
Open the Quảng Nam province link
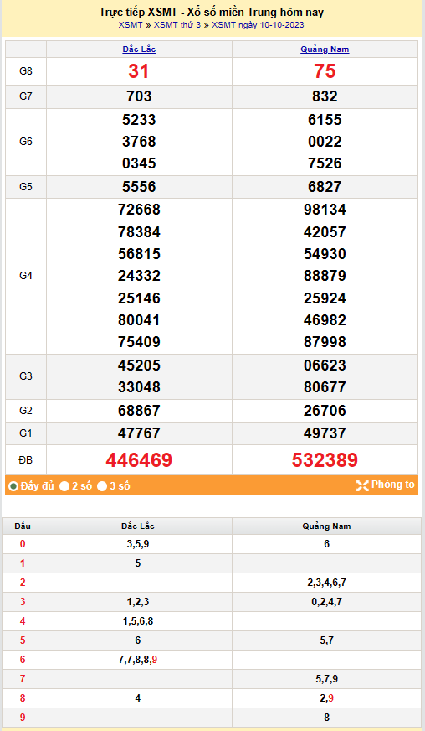[325, 49]
